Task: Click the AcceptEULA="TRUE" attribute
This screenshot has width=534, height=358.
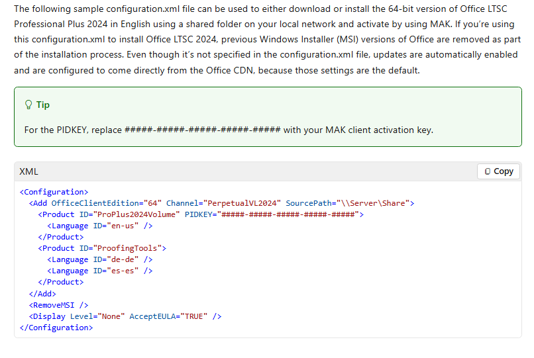Action: point(168,316)
